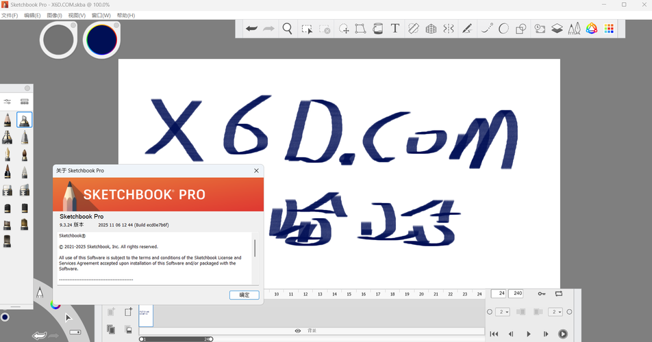Open the Layers editor icon
This screenshot has height=342, width=652.
pos(557,29)
